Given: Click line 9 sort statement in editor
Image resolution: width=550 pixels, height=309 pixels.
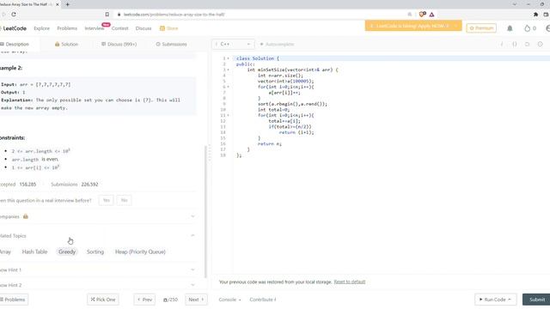Looking at the screenshot, I should (292, 104).
